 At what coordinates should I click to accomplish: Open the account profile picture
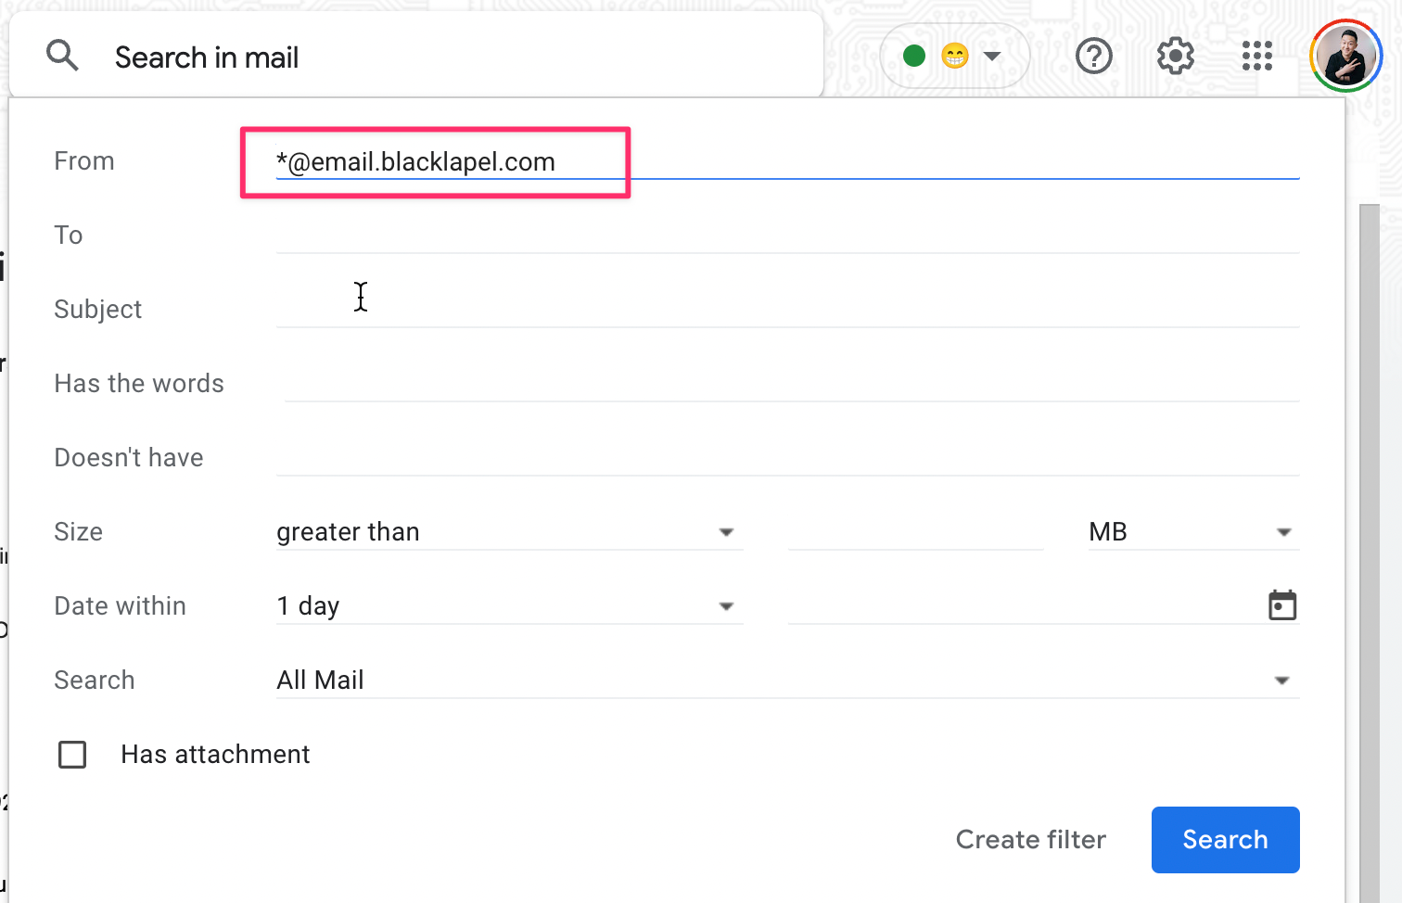point(1346,56)
